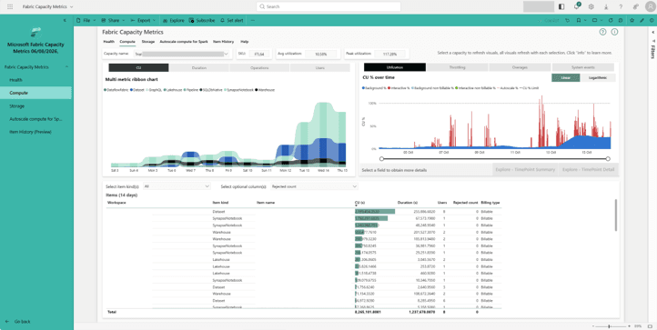The height and width of the screenshot is (330, 657).
Task: Open the Share menu dropdown
Action: [113, 20]
